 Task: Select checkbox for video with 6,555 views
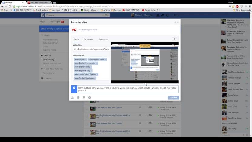coord(86,124)
